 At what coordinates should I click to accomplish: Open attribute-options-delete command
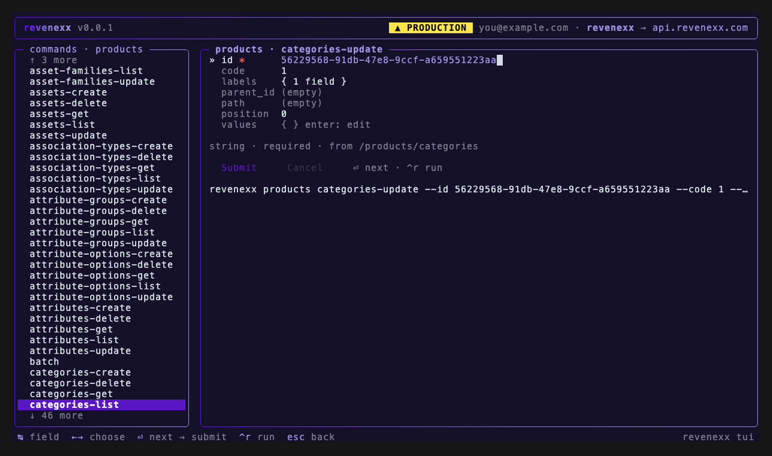101,265
